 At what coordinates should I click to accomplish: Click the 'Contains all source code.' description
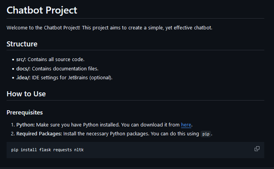point(56,60)
